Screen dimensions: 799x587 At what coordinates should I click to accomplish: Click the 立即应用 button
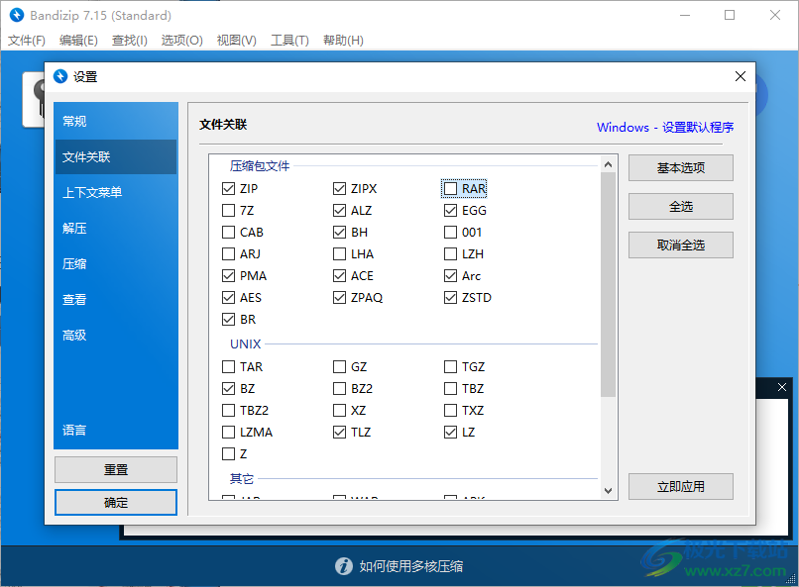pos(681,487)
